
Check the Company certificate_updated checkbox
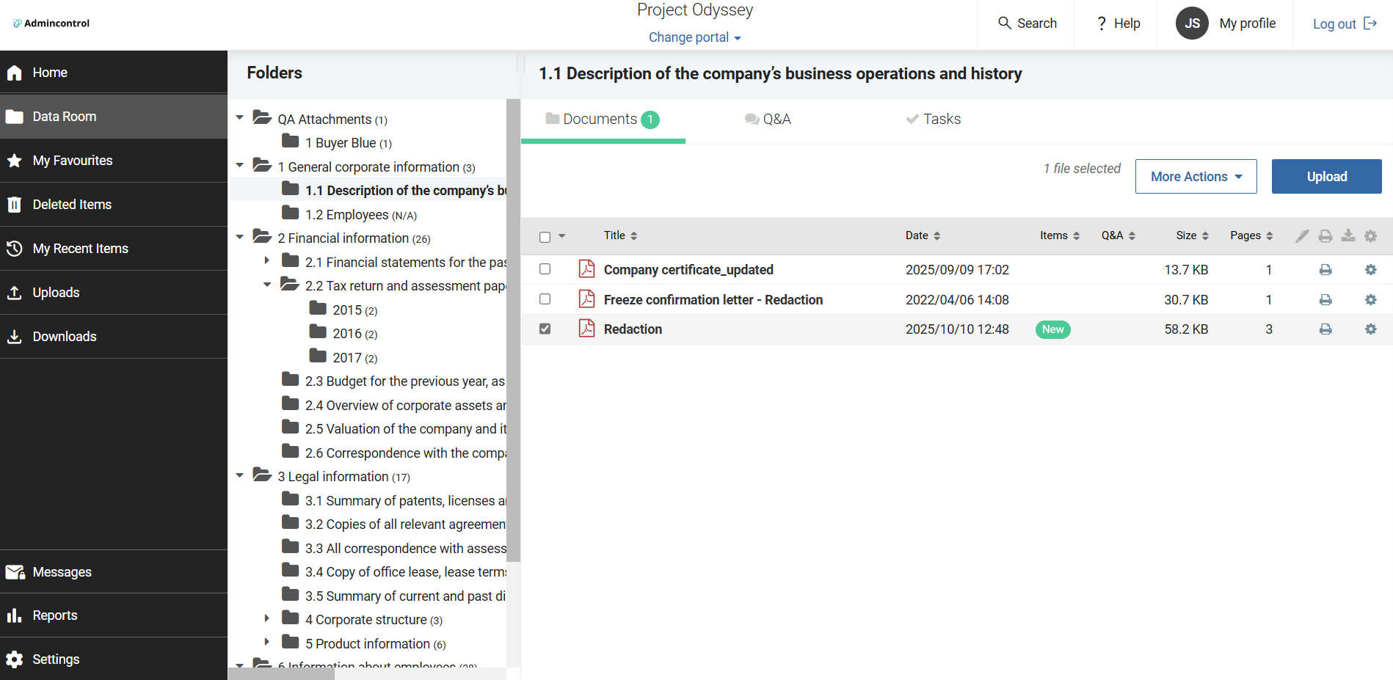tap(545, 269)
